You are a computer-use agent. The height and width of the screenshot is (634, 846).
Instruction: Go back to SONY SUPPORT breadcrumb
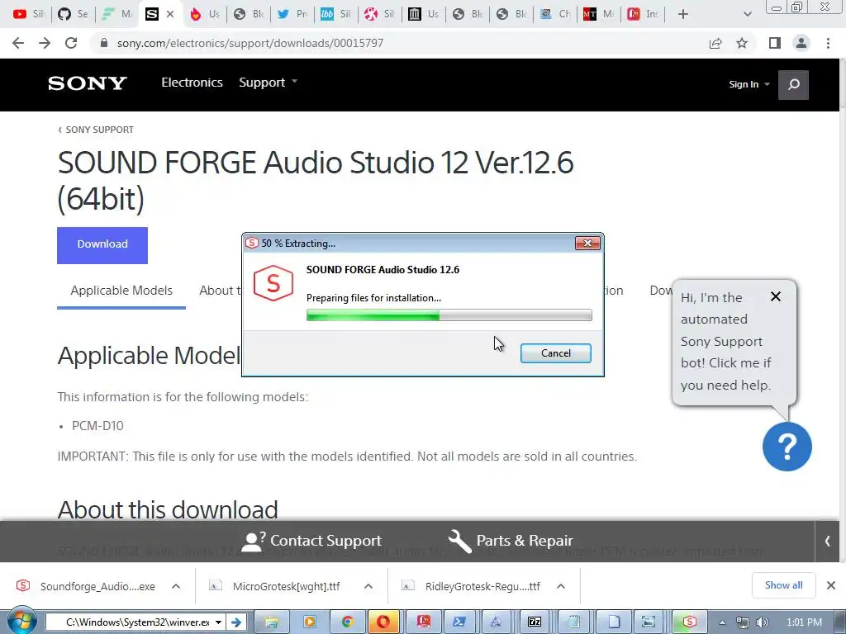[96, 130]
